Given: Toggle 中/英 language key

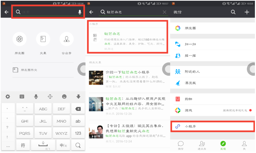Looking at the screenshot, I should pyautogui.click(x=63, y=145).
